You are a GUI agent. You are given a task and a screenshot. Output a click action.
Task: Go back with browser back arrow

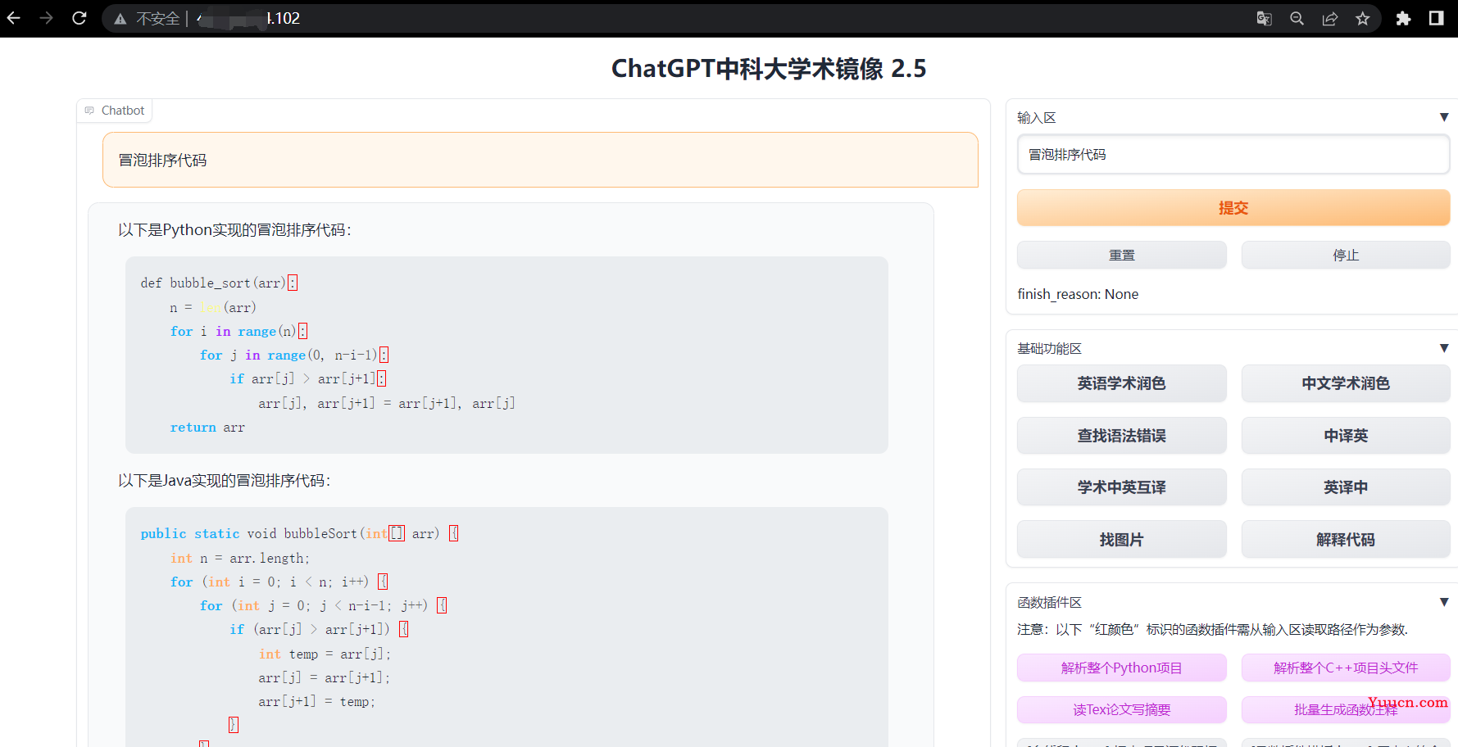14,18
